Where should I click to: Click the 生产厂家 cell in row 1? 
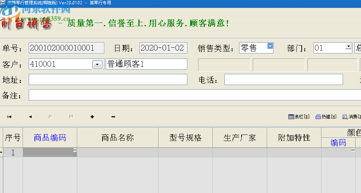[240, 152]
